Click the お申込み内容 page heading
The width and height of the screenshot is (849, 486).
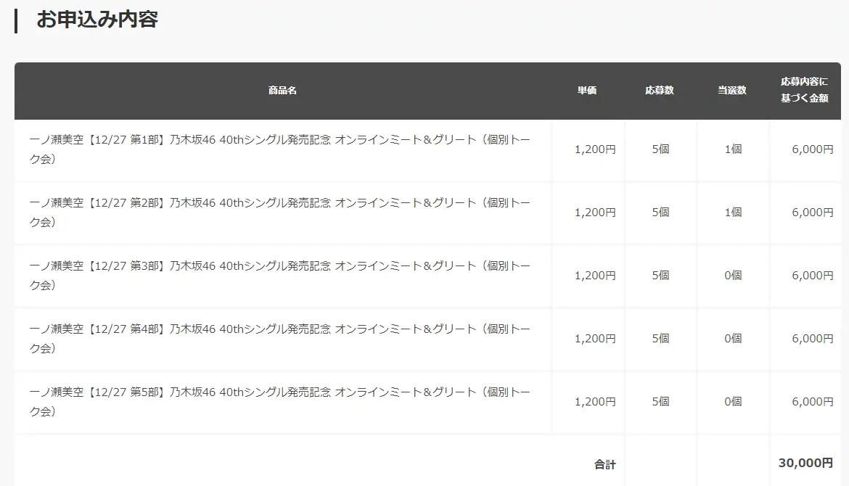point(97,20)
